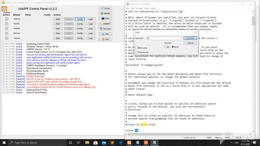
Task: Toggle Tomcat service checkbox
Action: [x=6, y=38]
